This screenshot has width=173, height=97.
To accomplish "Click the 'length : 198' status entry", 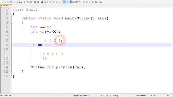I will click(78, 96).
